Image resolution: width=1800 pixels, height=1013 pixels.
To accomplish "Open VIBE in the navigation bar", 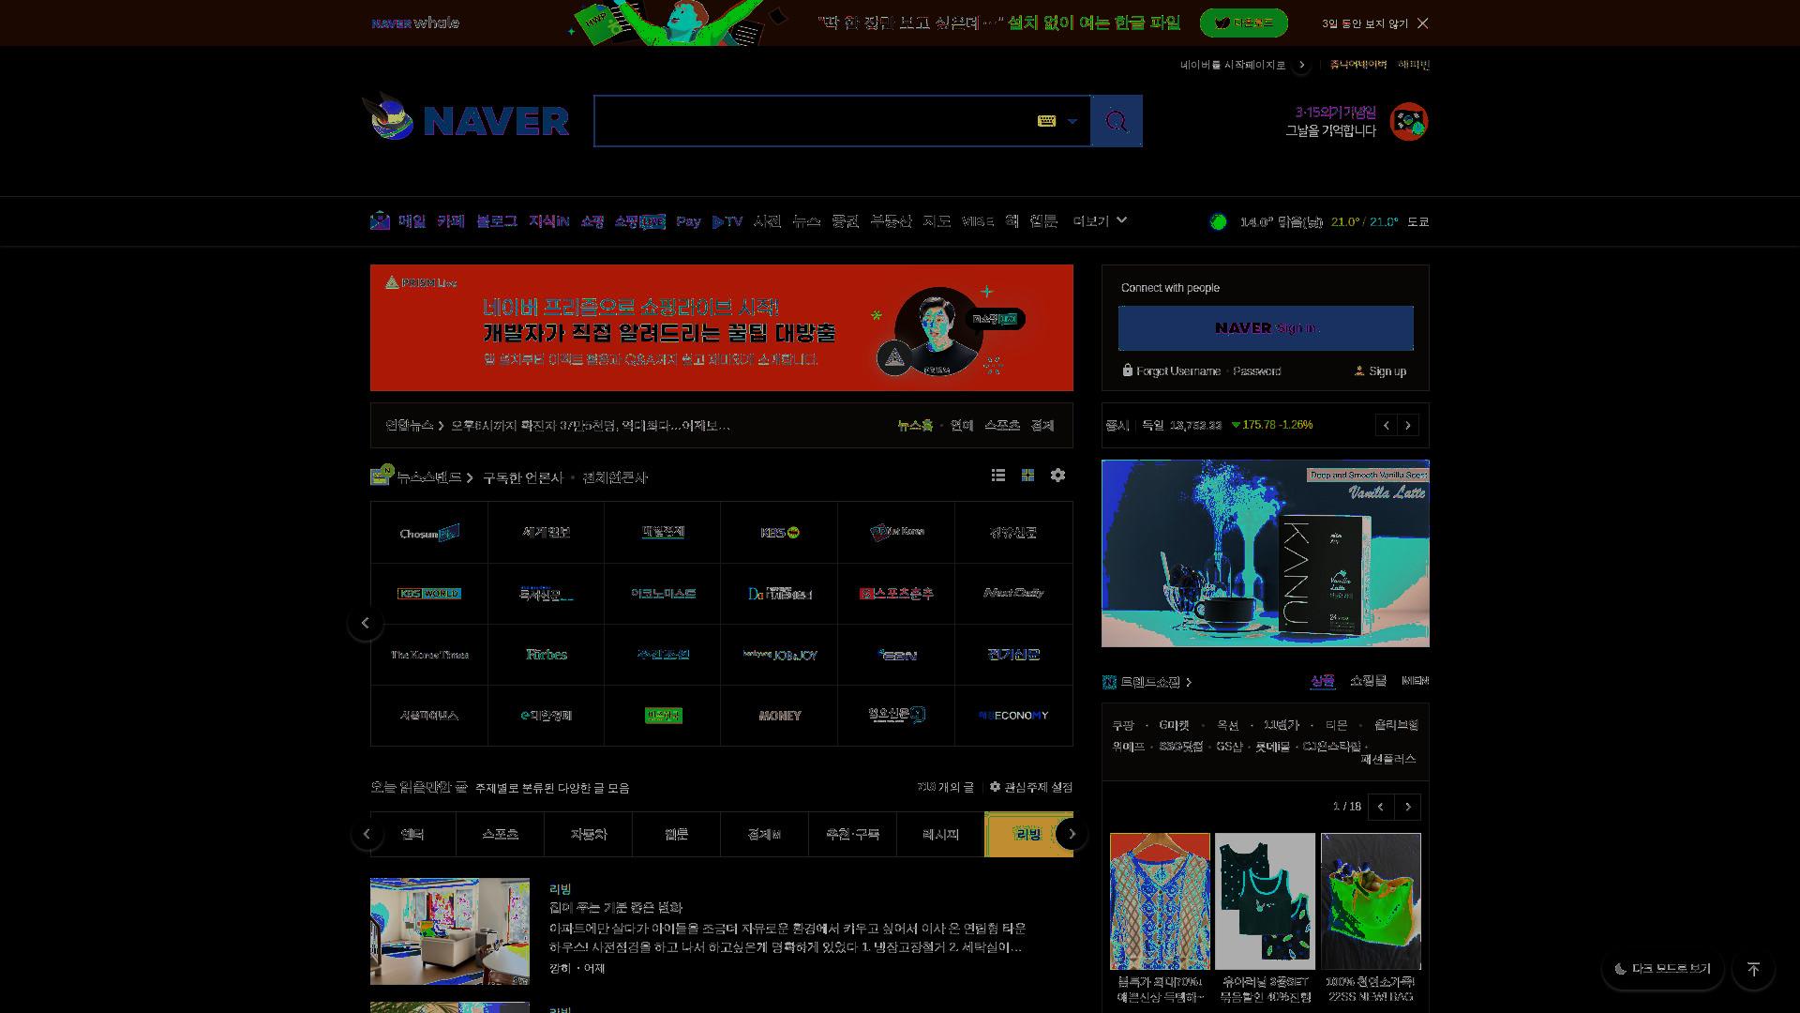I will pos(978,221).
